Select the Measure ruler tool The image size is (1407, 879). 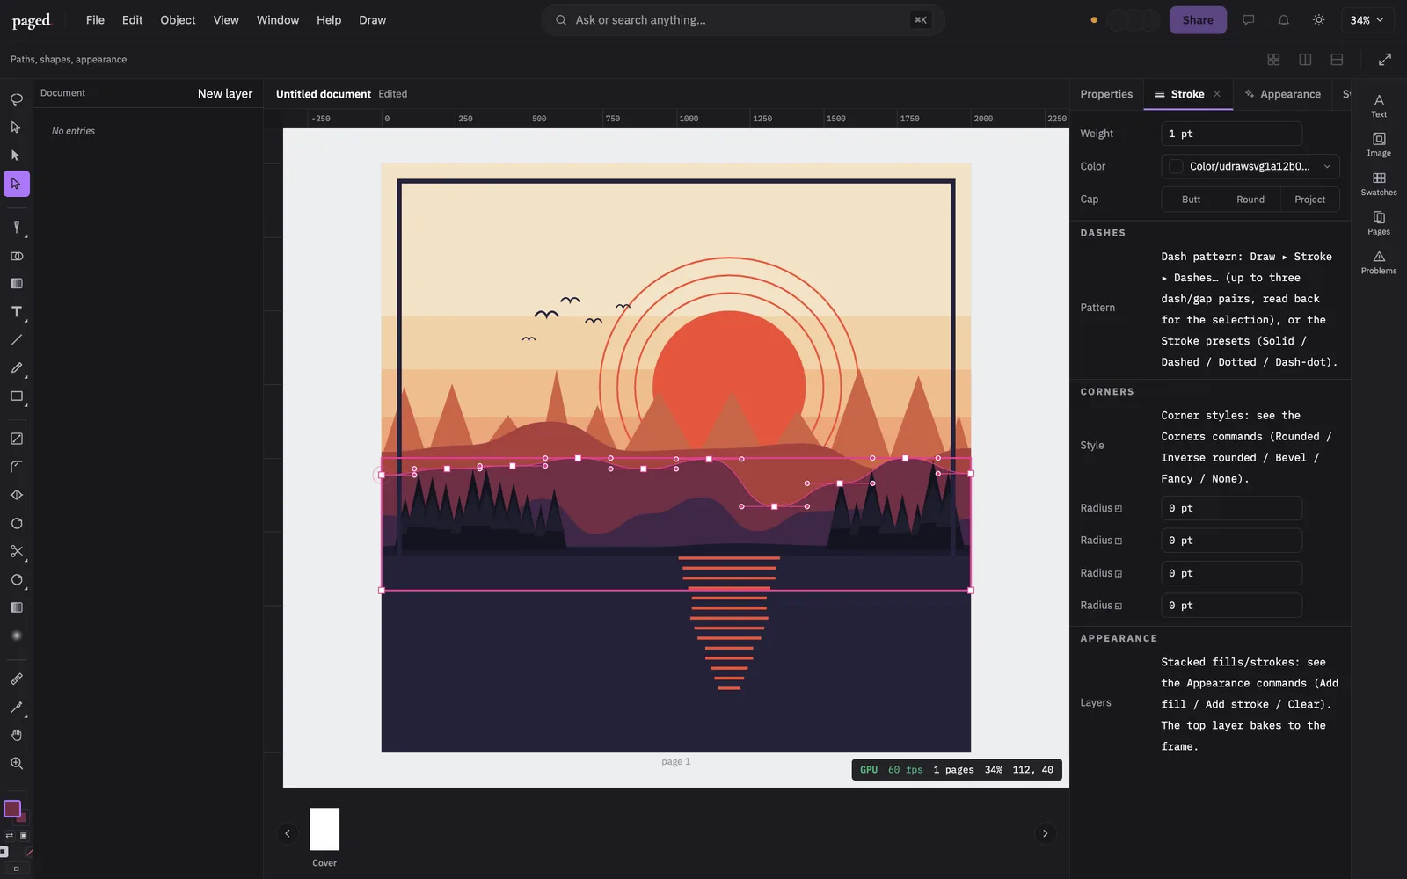tap(16, 679)
